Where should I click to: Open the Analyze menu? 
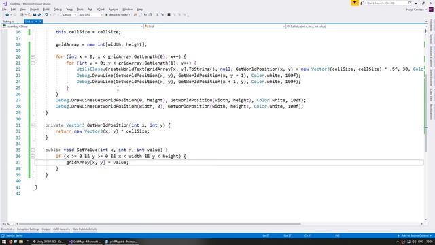pyautogui.click(x=114, y=10)
